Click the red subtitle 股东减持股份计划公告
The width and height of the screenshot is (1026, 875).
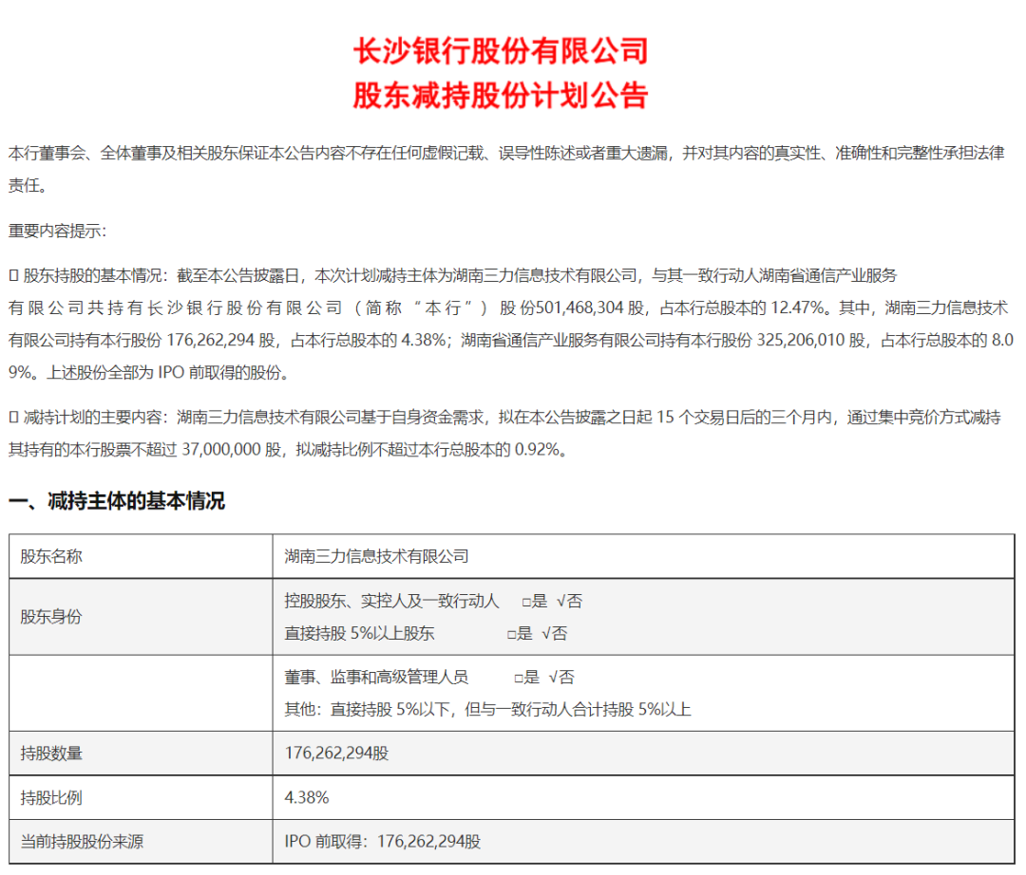pyautogui.click(x=501, y=96)
